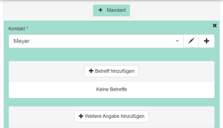Click Weitere Angabe hinzufügen button

[111, 116]
